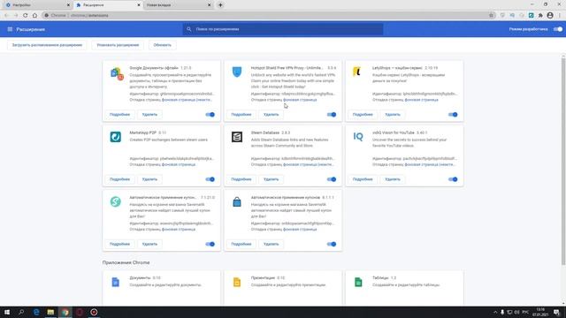This screenshot has width=566, height=318.
Task: Open the Windows notification center
Action: 557,312
